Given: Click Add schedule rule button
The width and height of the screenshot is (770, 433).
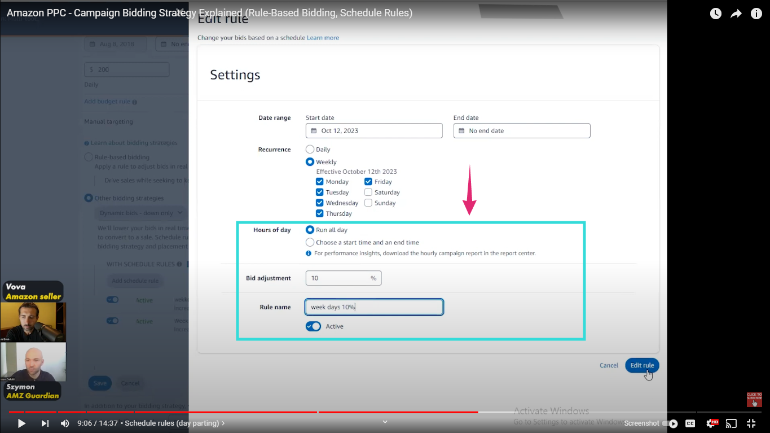Looking at the screenshot, I should 135,281.
